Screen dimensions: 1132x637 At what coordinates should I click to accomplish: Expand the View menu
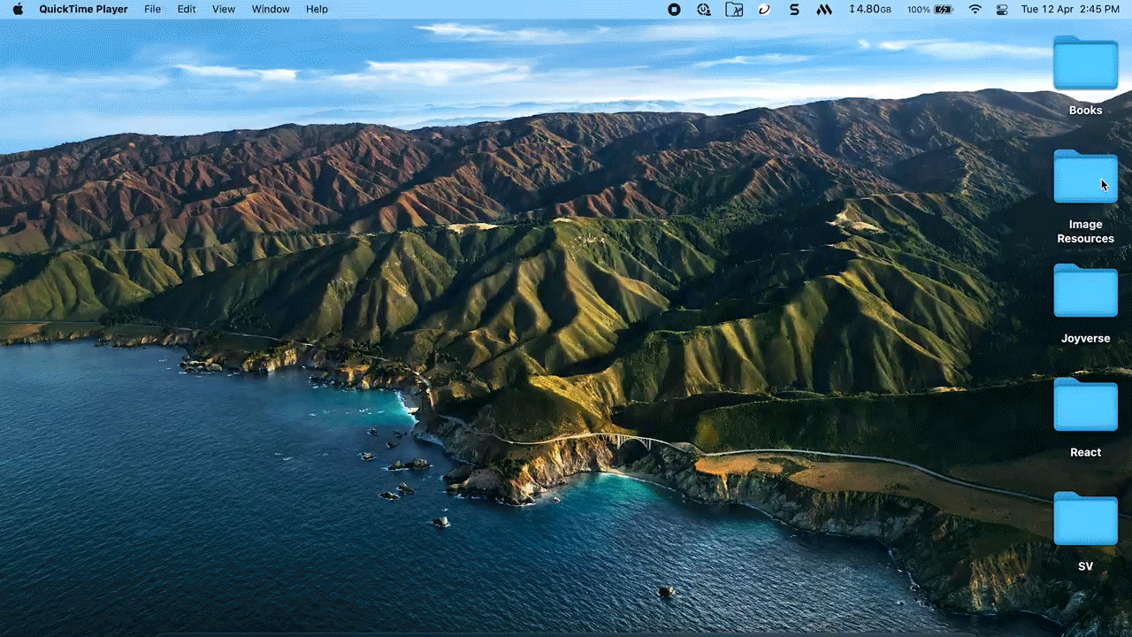(224, 9)
